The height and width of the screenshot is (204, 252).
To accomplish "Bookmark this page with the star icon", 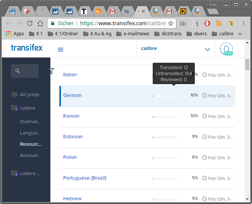I will point(171,23).
